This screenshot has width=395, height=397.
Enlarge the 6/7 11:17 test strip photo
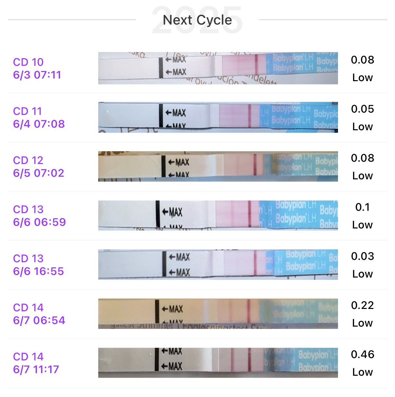tap(218, 363)
